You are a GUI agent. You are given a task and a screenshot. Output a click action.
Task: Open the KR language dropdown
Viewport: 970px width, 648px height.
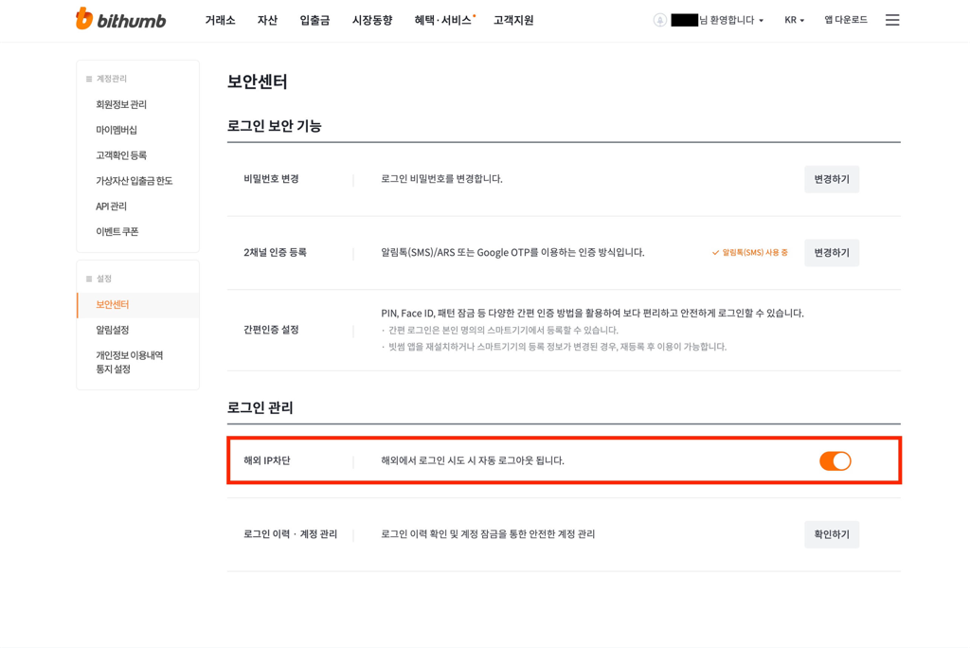pos(795,20)
